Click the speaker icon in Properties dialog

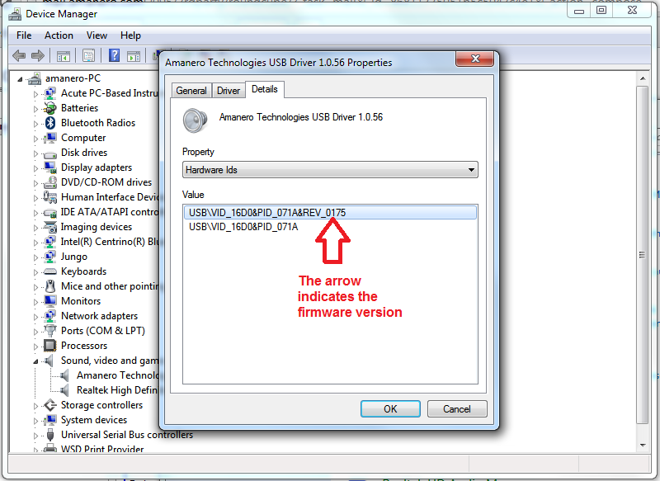coord(195,120)
